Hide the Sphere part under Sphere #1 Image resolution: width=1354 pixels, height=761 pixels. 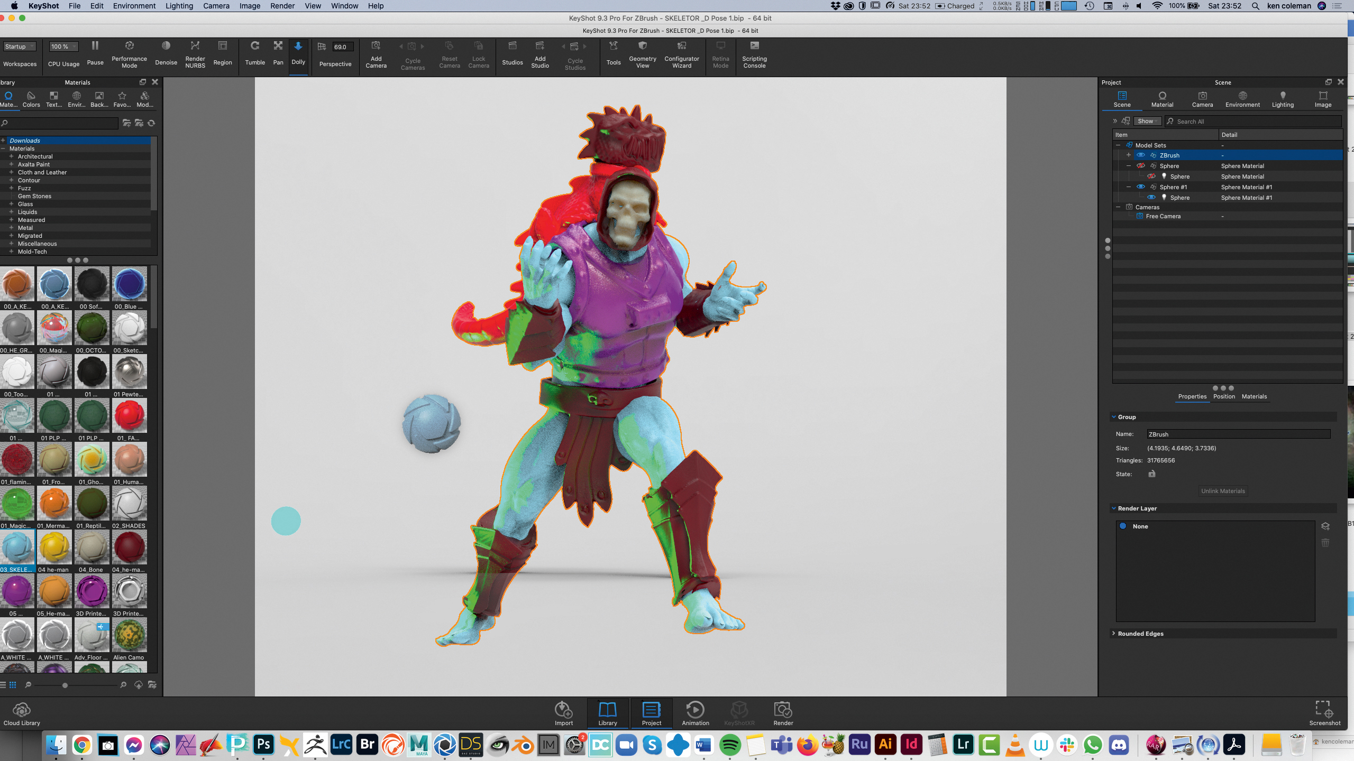pos(1151,198)
